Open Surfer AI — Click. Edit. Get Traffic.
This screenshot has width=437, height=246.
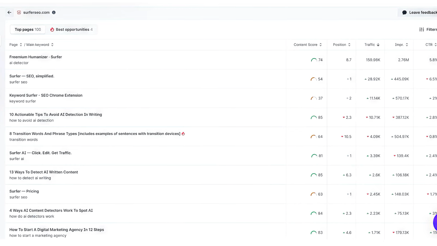pos(41,153)
